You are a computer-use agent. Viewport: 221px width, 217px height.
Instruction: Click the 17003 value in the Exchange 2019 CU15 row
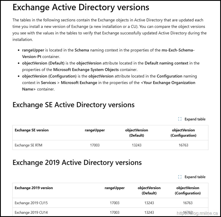pos(115,203)
